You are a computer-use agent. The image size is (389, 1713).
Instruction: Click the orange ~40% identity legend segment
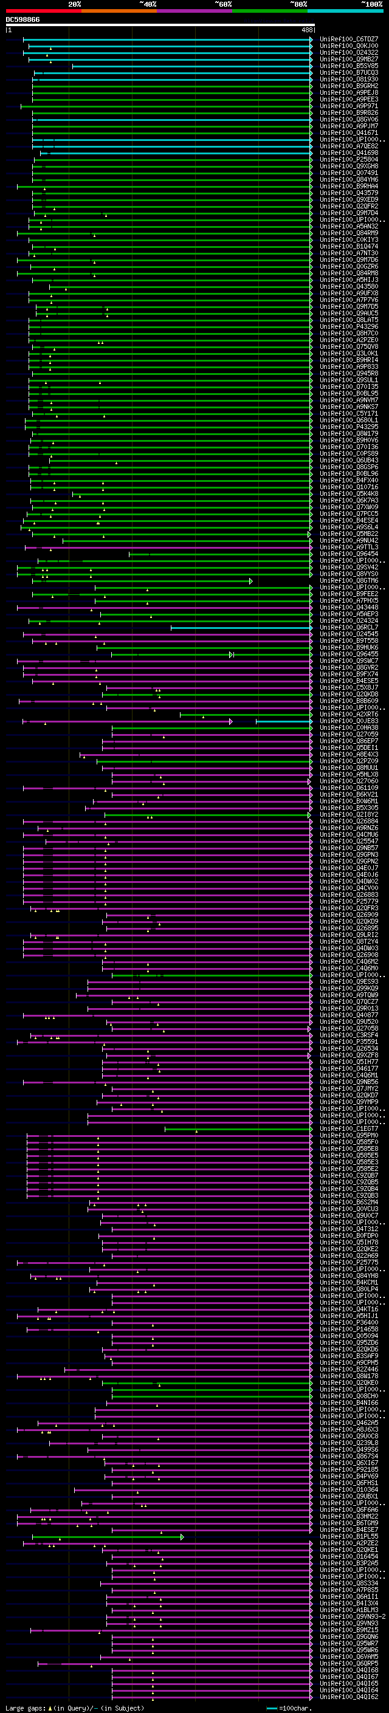pyautogui.click(x=119, y=11)
